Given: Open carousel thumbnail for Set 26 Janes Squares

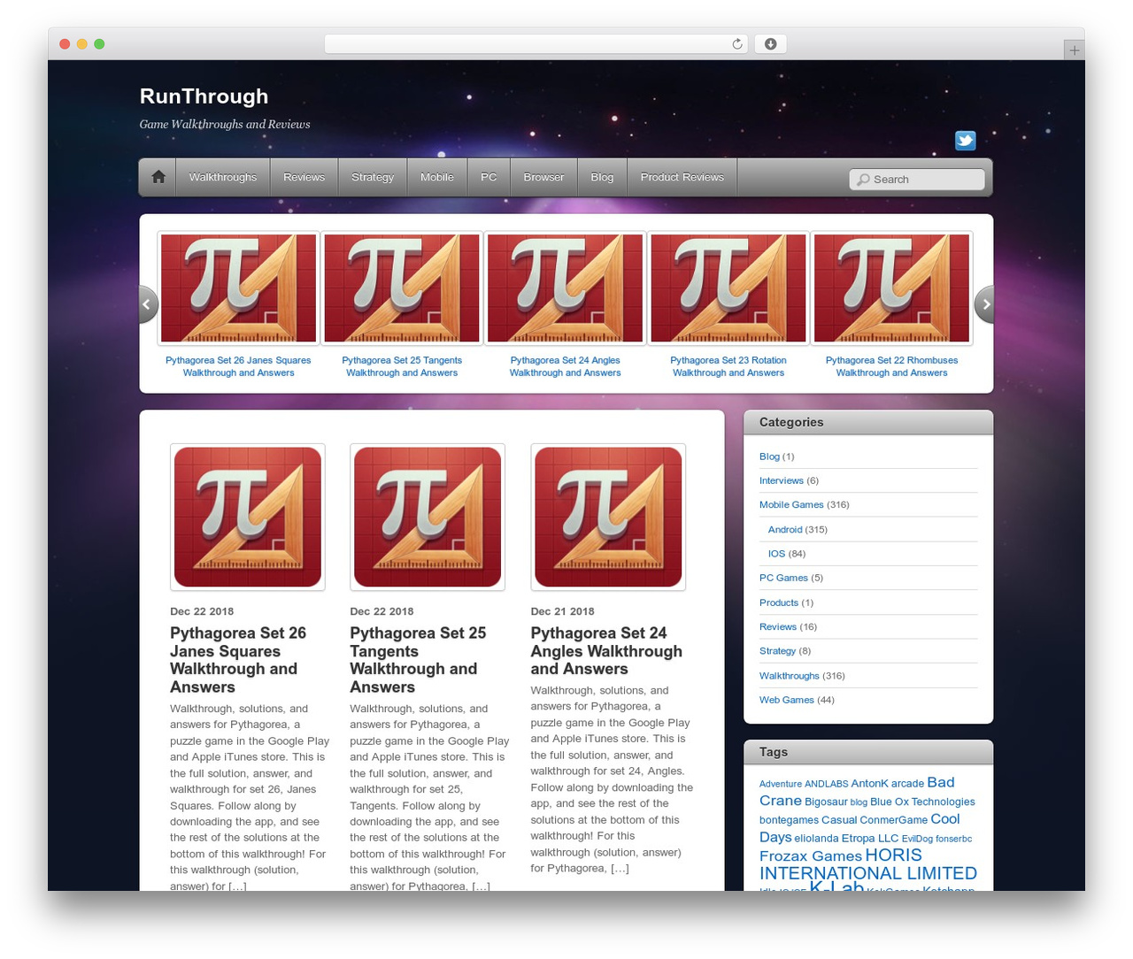Looking at the screenshot, I should (x=238, y=288).
